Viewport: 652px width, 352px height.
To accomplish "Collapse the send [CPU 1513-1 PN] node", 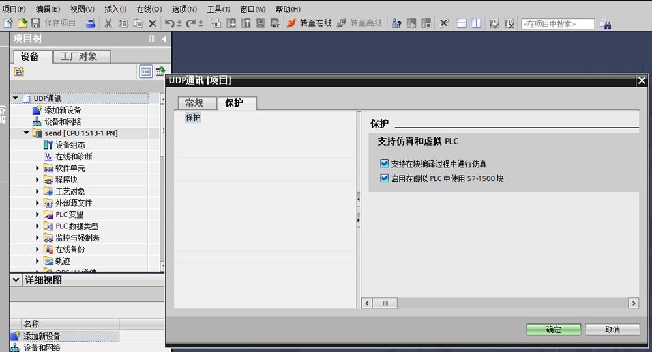I will tap(26, 133).
